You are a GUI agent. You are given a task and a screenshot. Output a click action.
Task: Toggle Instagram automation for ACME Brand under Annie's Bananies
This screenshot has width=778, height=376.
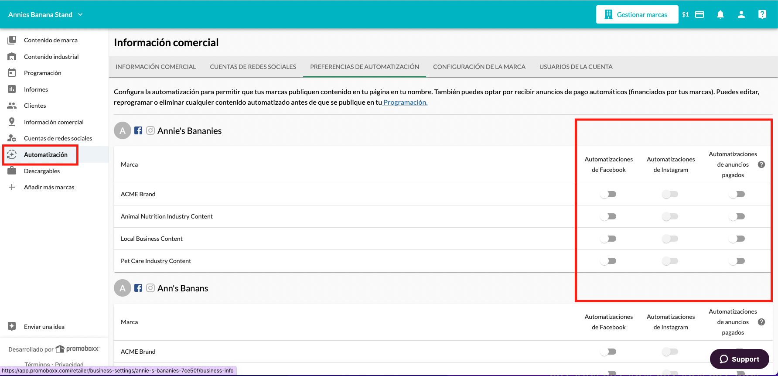670,194
